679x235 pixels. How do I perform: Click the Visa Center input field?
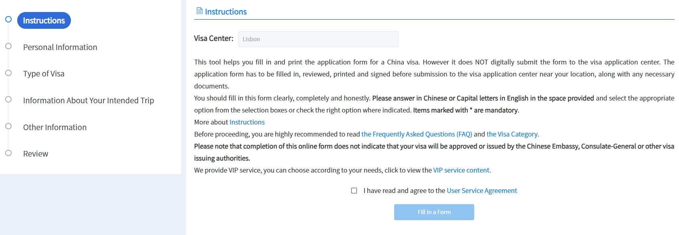318,39
